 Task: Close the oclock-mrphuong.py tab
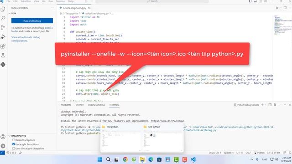(x=89, y=8)
